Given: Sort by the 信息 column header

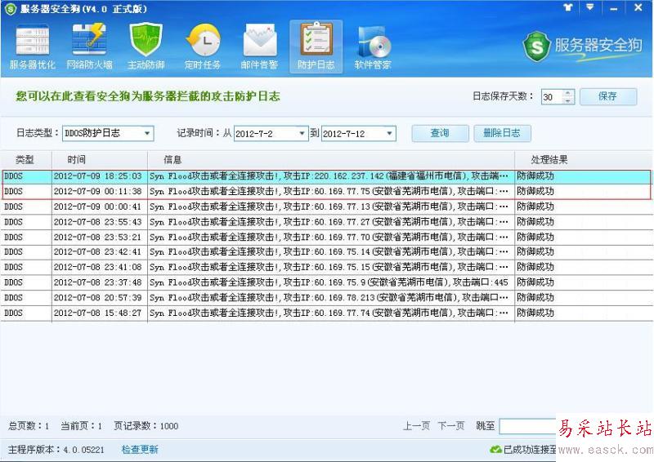Looking at the screenshot, I should click(x=331, y=159).
